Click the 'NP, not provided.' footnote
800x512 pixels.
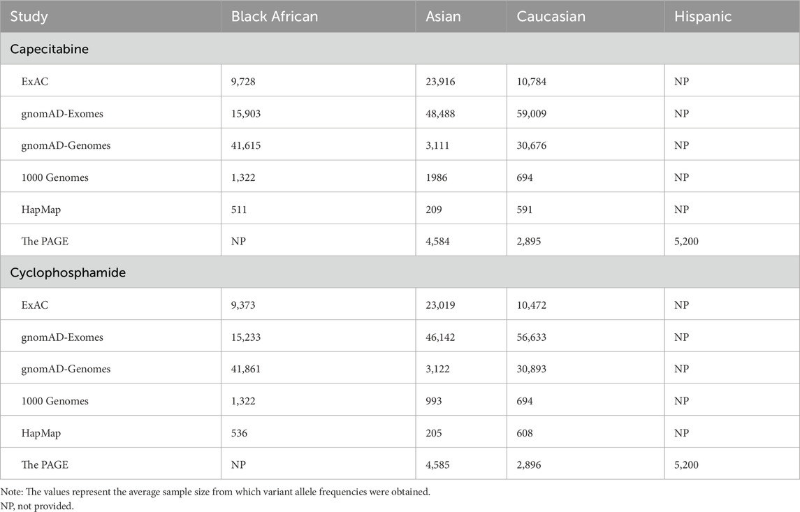click(x=37, y=506)
